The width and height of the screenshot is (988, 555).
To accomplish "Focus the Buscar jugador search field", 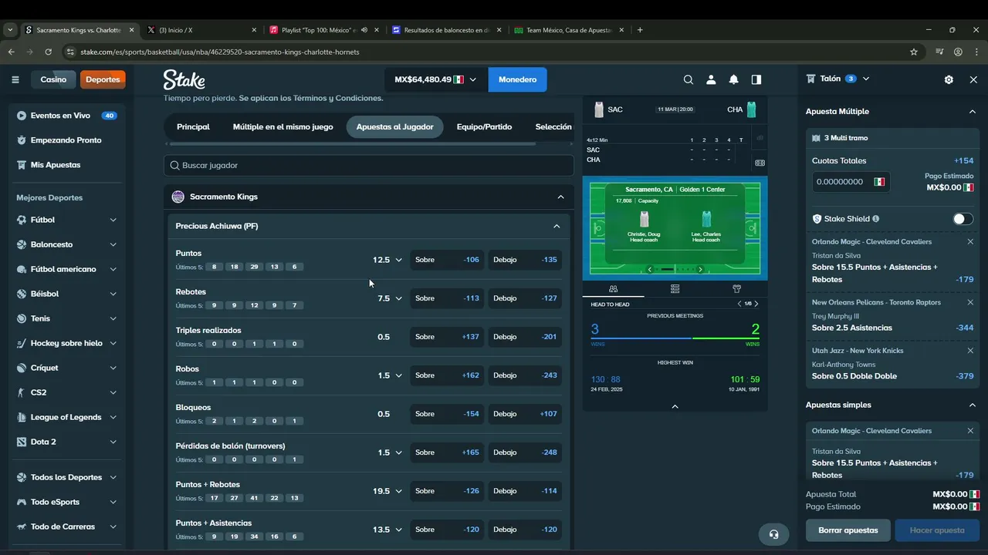I will (369, 165).
